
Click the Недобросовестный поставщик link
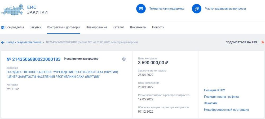pyautogui.click(x=226, y=110)
